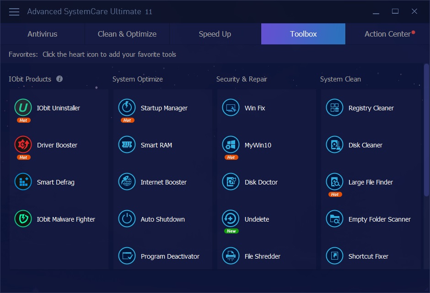Click the IObit Uninstaller label
Screen dimensions: 430x293
[x=59, y=108]
